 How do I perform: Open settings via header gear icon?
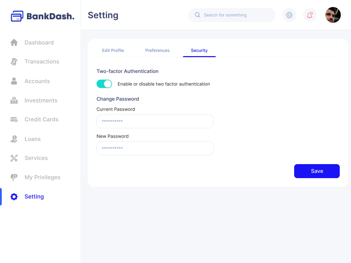click(289, 15)
